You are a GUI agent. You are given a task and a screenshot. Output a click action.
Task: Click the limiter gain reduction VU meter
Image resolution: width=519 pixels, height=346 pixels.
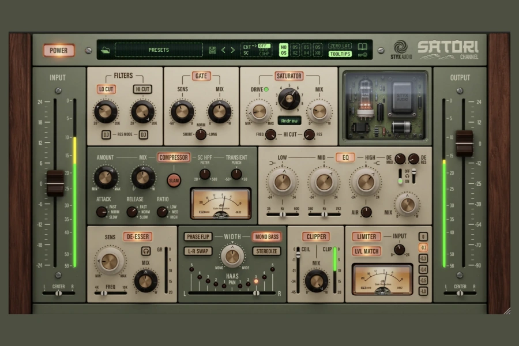(x=382, y=280)
